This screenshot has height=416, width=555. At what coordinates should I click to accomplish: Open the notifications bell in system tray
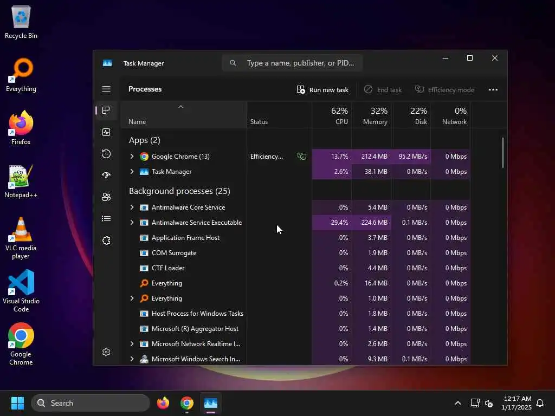[x=540, y=403]
